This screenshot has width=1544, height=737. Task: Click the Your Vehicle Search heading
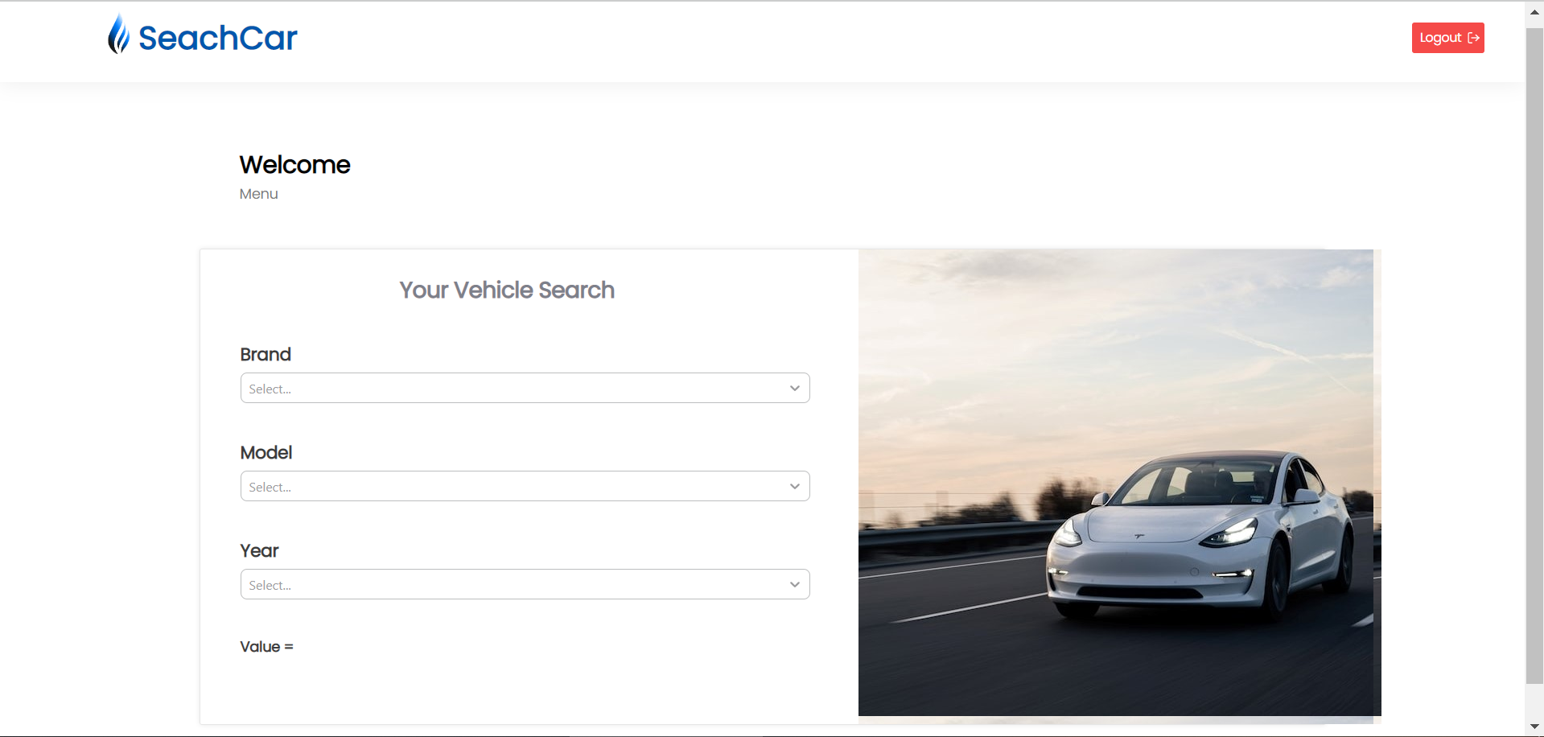click(506, 290)
